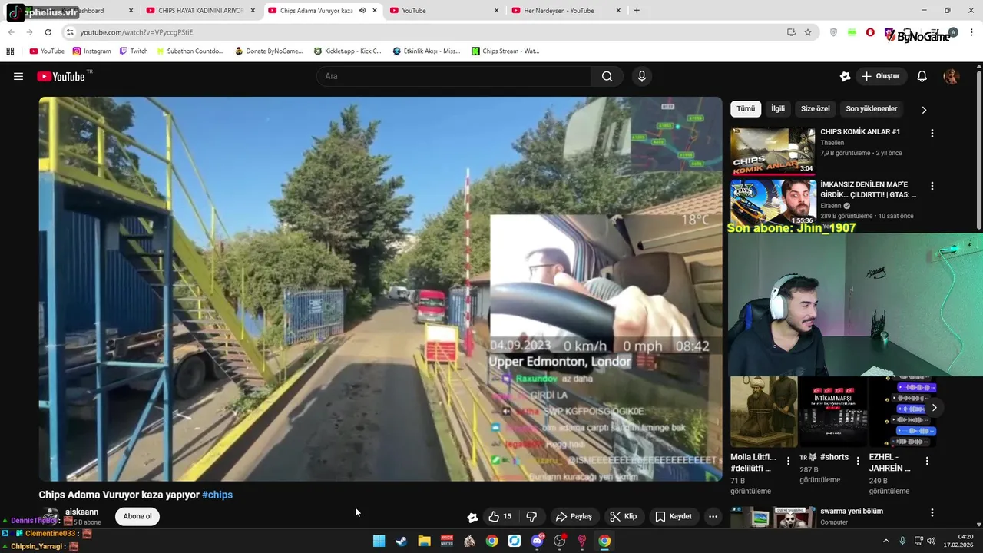Open YouTube notifications bell

pyautogui.click(x=922, y=76)
